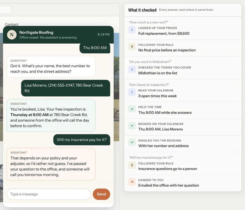The image size is (245, 210).
Task: Click arrow icon beside Handed to you
Action: [x=132, y=182]
